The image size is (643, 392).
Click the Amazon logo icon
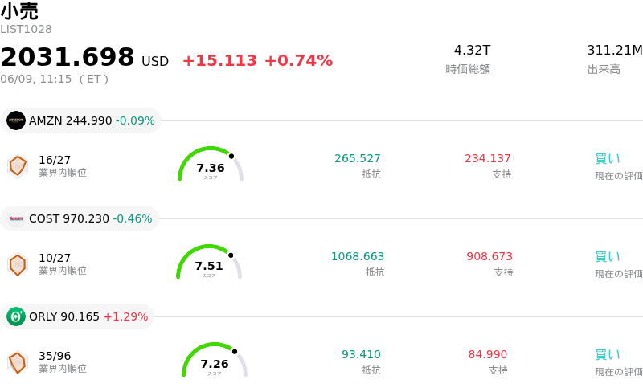click(x=16, y=120)
